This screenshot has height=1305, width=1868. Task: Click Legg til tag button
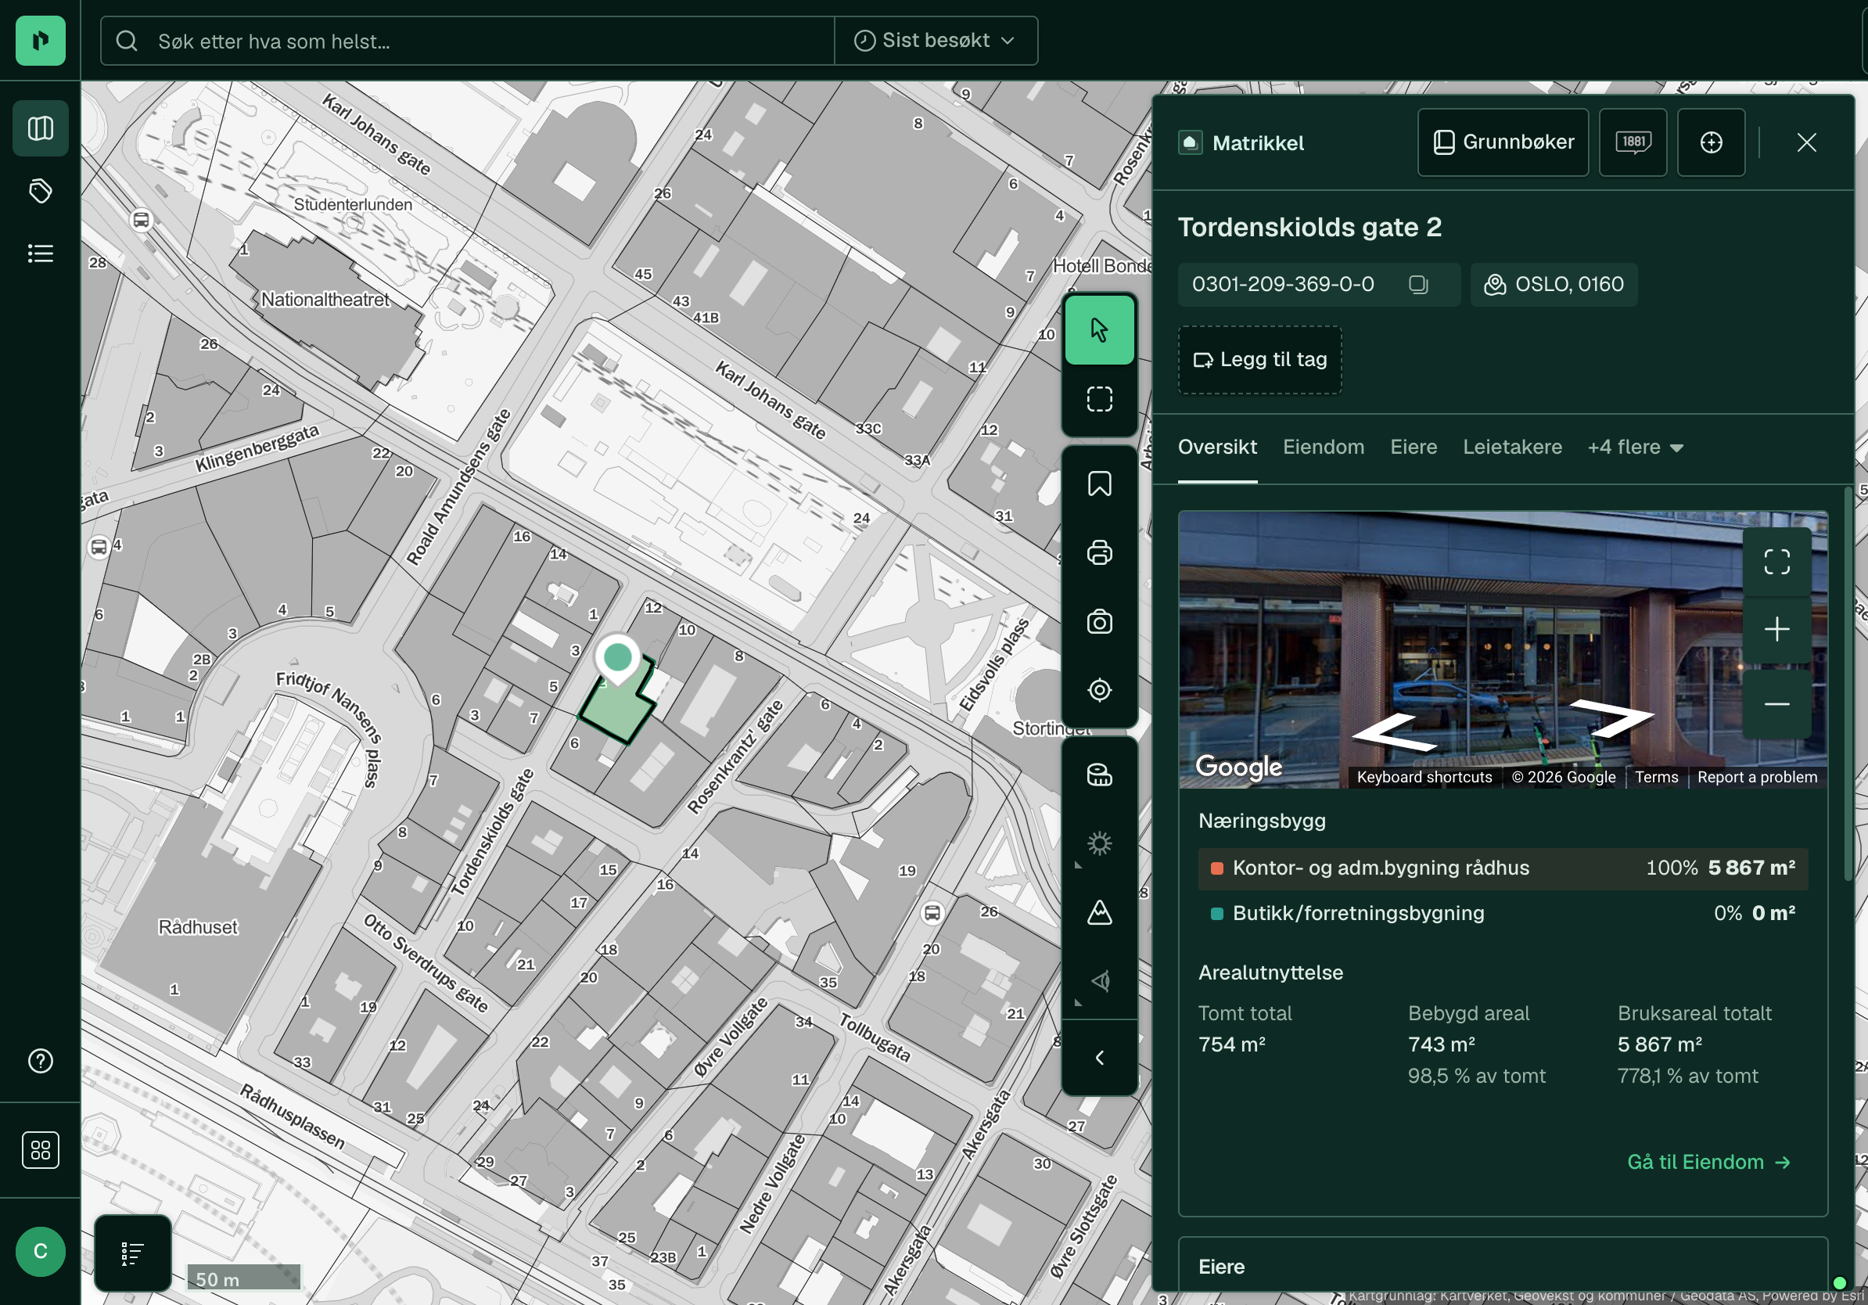[1259, 360]
